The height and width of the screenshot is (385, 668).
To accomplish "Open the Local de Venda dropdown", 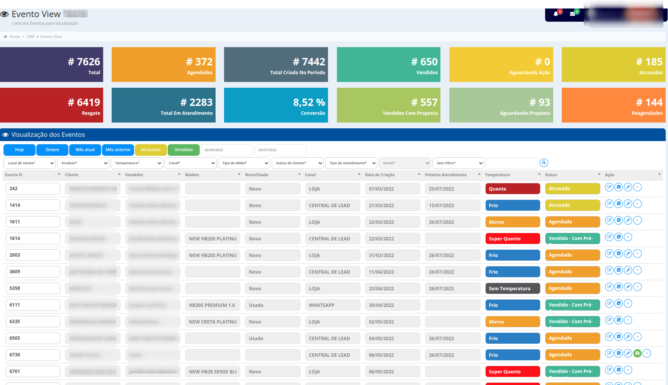I will (x=30, y=163).
